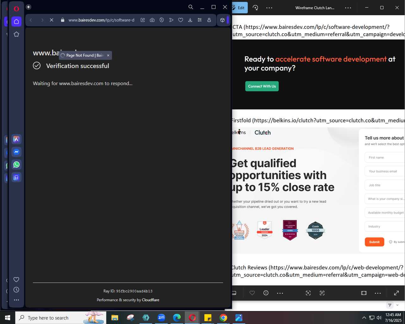Image resolution: width=405 pixels, height=324 pixels.
Task: Open Aria AI in Opera sidebar
Action: 16,139
